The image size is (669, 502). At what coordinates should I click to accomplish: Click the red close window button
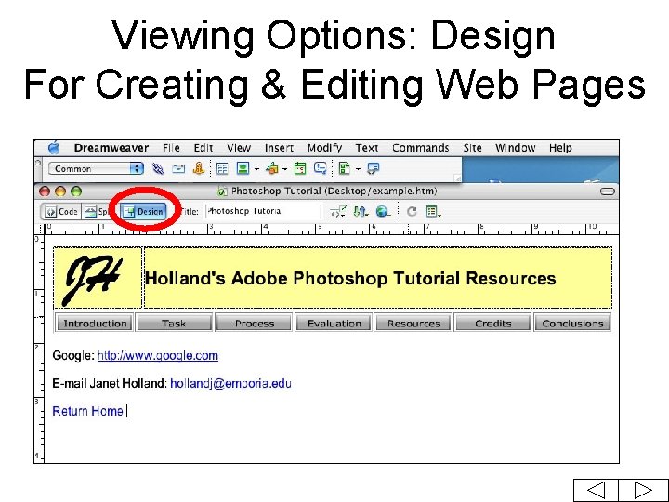[45, 192]
